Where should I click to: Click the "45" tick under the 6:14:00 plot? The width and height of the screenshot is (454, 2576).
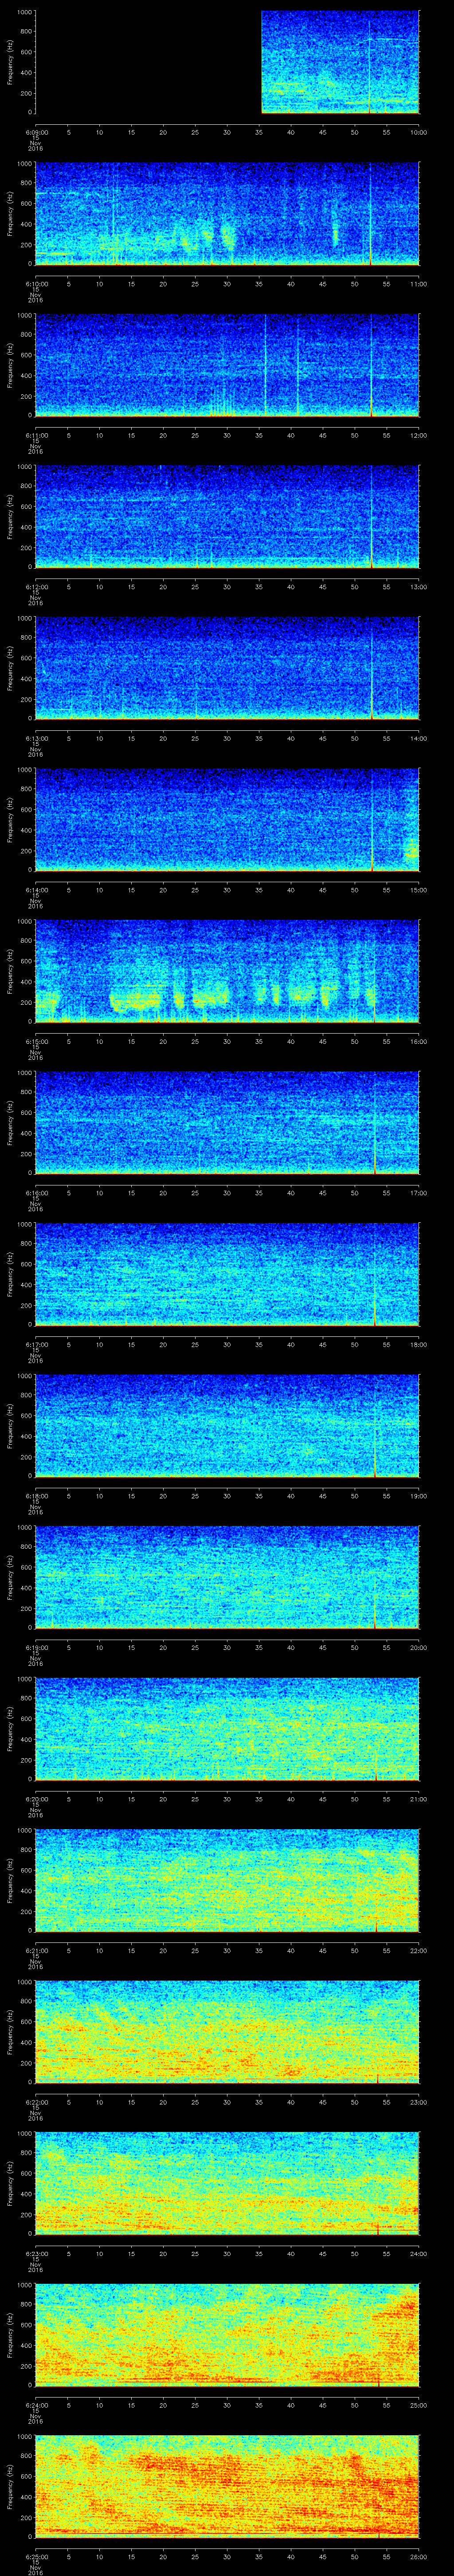[x=323, y=890]
